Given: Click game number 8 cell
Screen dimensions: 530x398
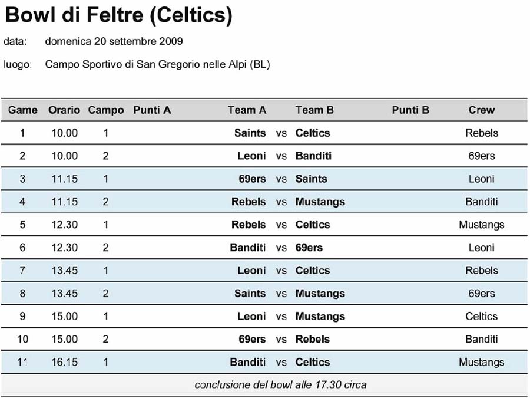Looking at the screenshot, I should [22, 294].
